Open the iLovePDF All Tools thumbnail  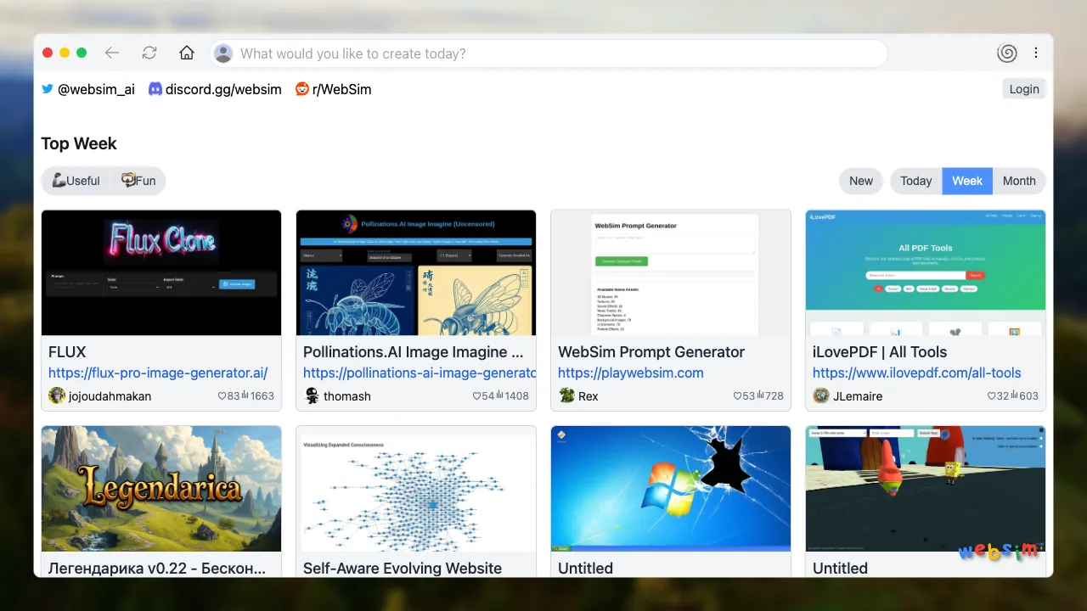[926, 272]
